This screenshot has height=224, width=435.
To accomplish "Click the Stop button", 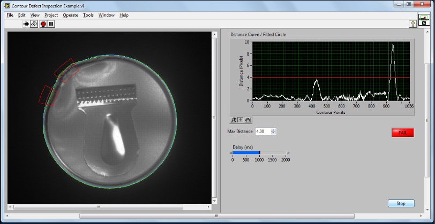I will pyautogui.click(x=401, y=203).
